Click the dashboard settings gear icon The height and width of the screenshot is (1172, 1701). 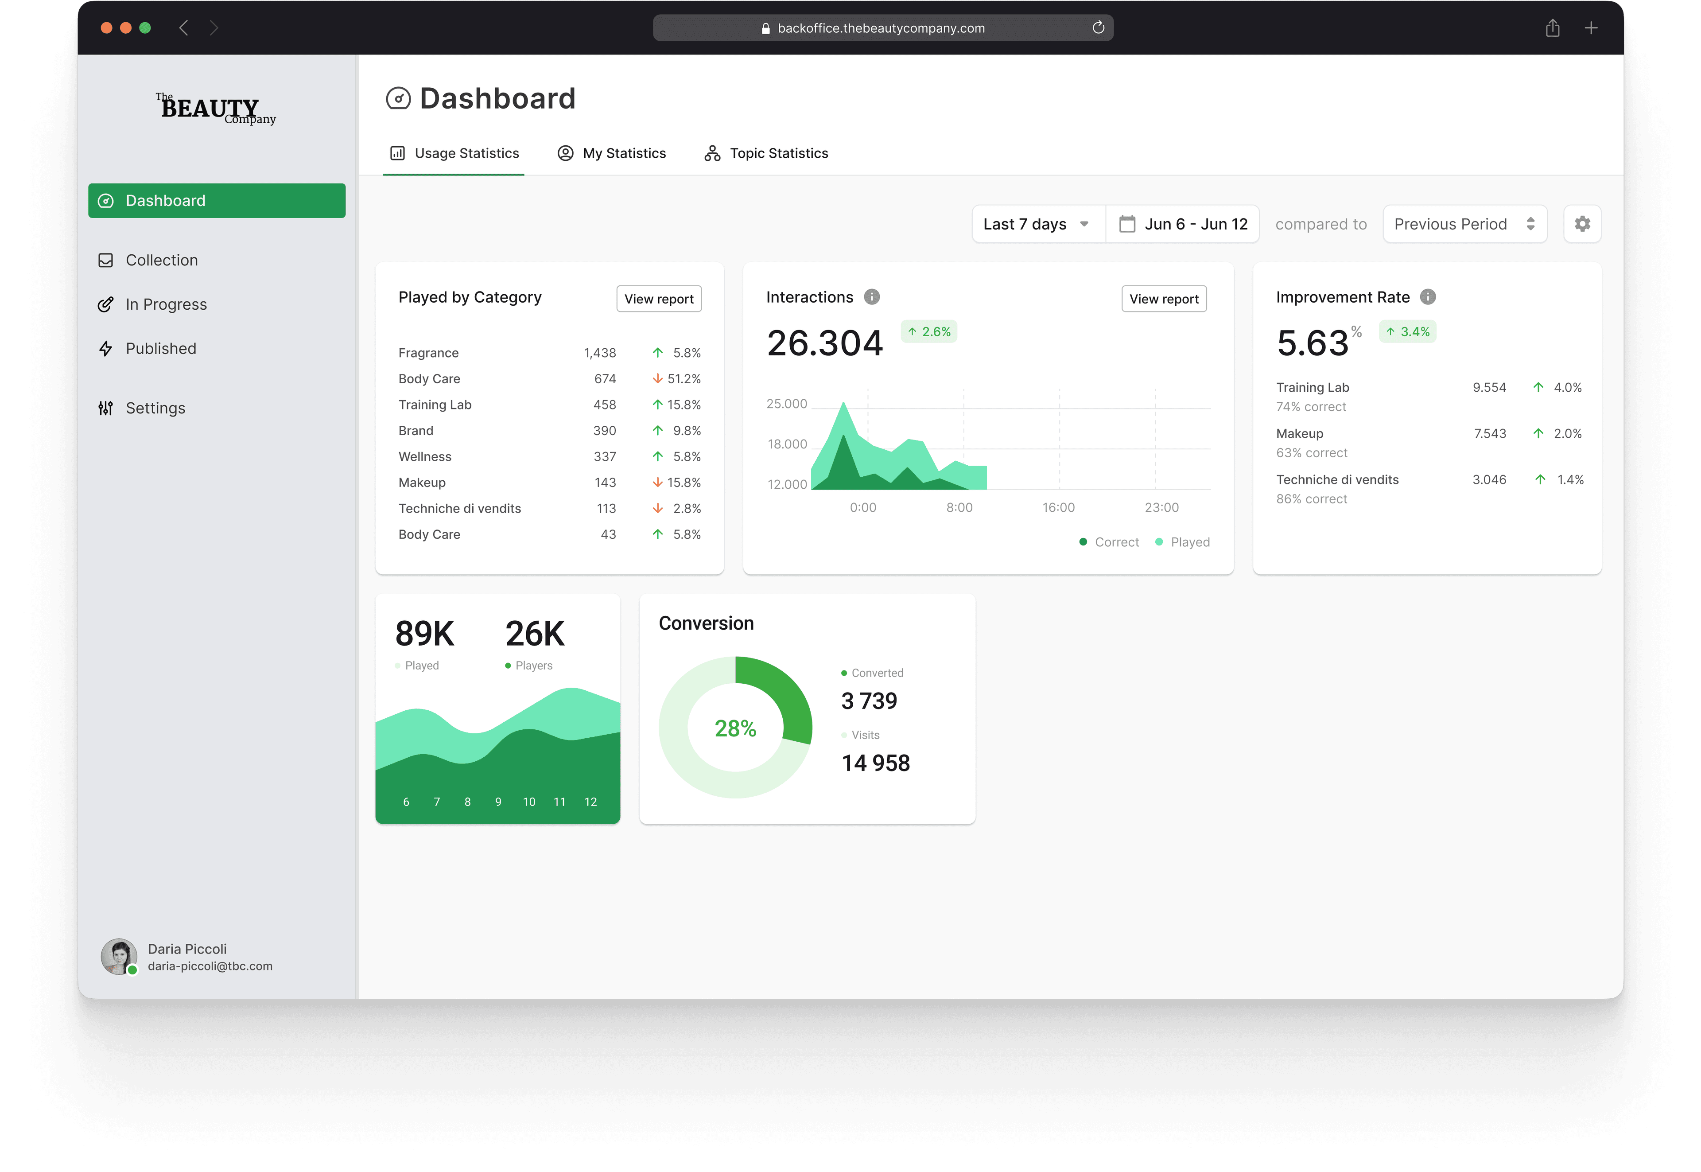[x=1582, y=224]
